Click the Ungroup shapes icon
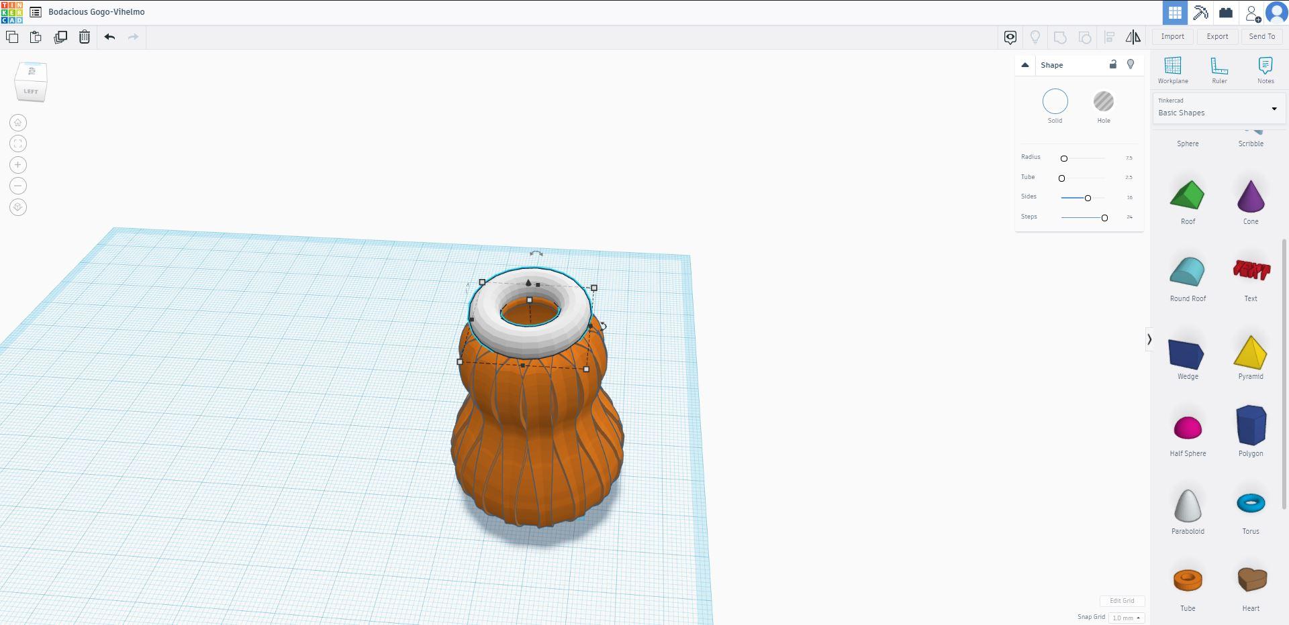This screenshot has height=625, width=1289. 1085,38
